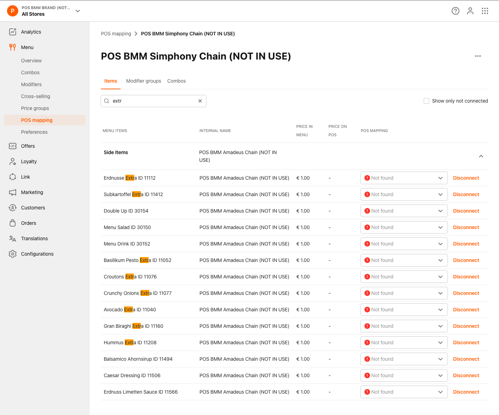Viewport: 499px width, 415px height.
Task: Open Modifiers in the sidebar
Action: click(x=31, y=84)
